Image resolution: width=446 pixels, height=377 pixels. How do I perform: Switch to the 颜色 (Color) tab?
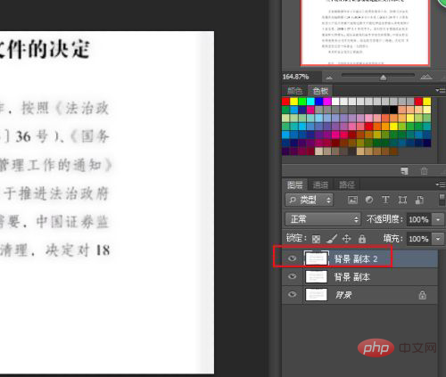click(x=294, y=91)
